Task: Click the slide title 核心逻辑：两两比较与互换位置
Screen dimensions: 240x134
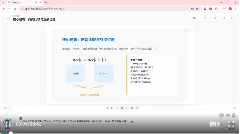Action: [88, 40]
